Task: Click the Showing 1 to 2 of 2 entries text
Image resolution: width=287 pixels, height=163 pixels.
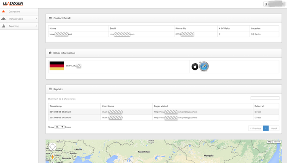Action: click(x=62, y=99)
